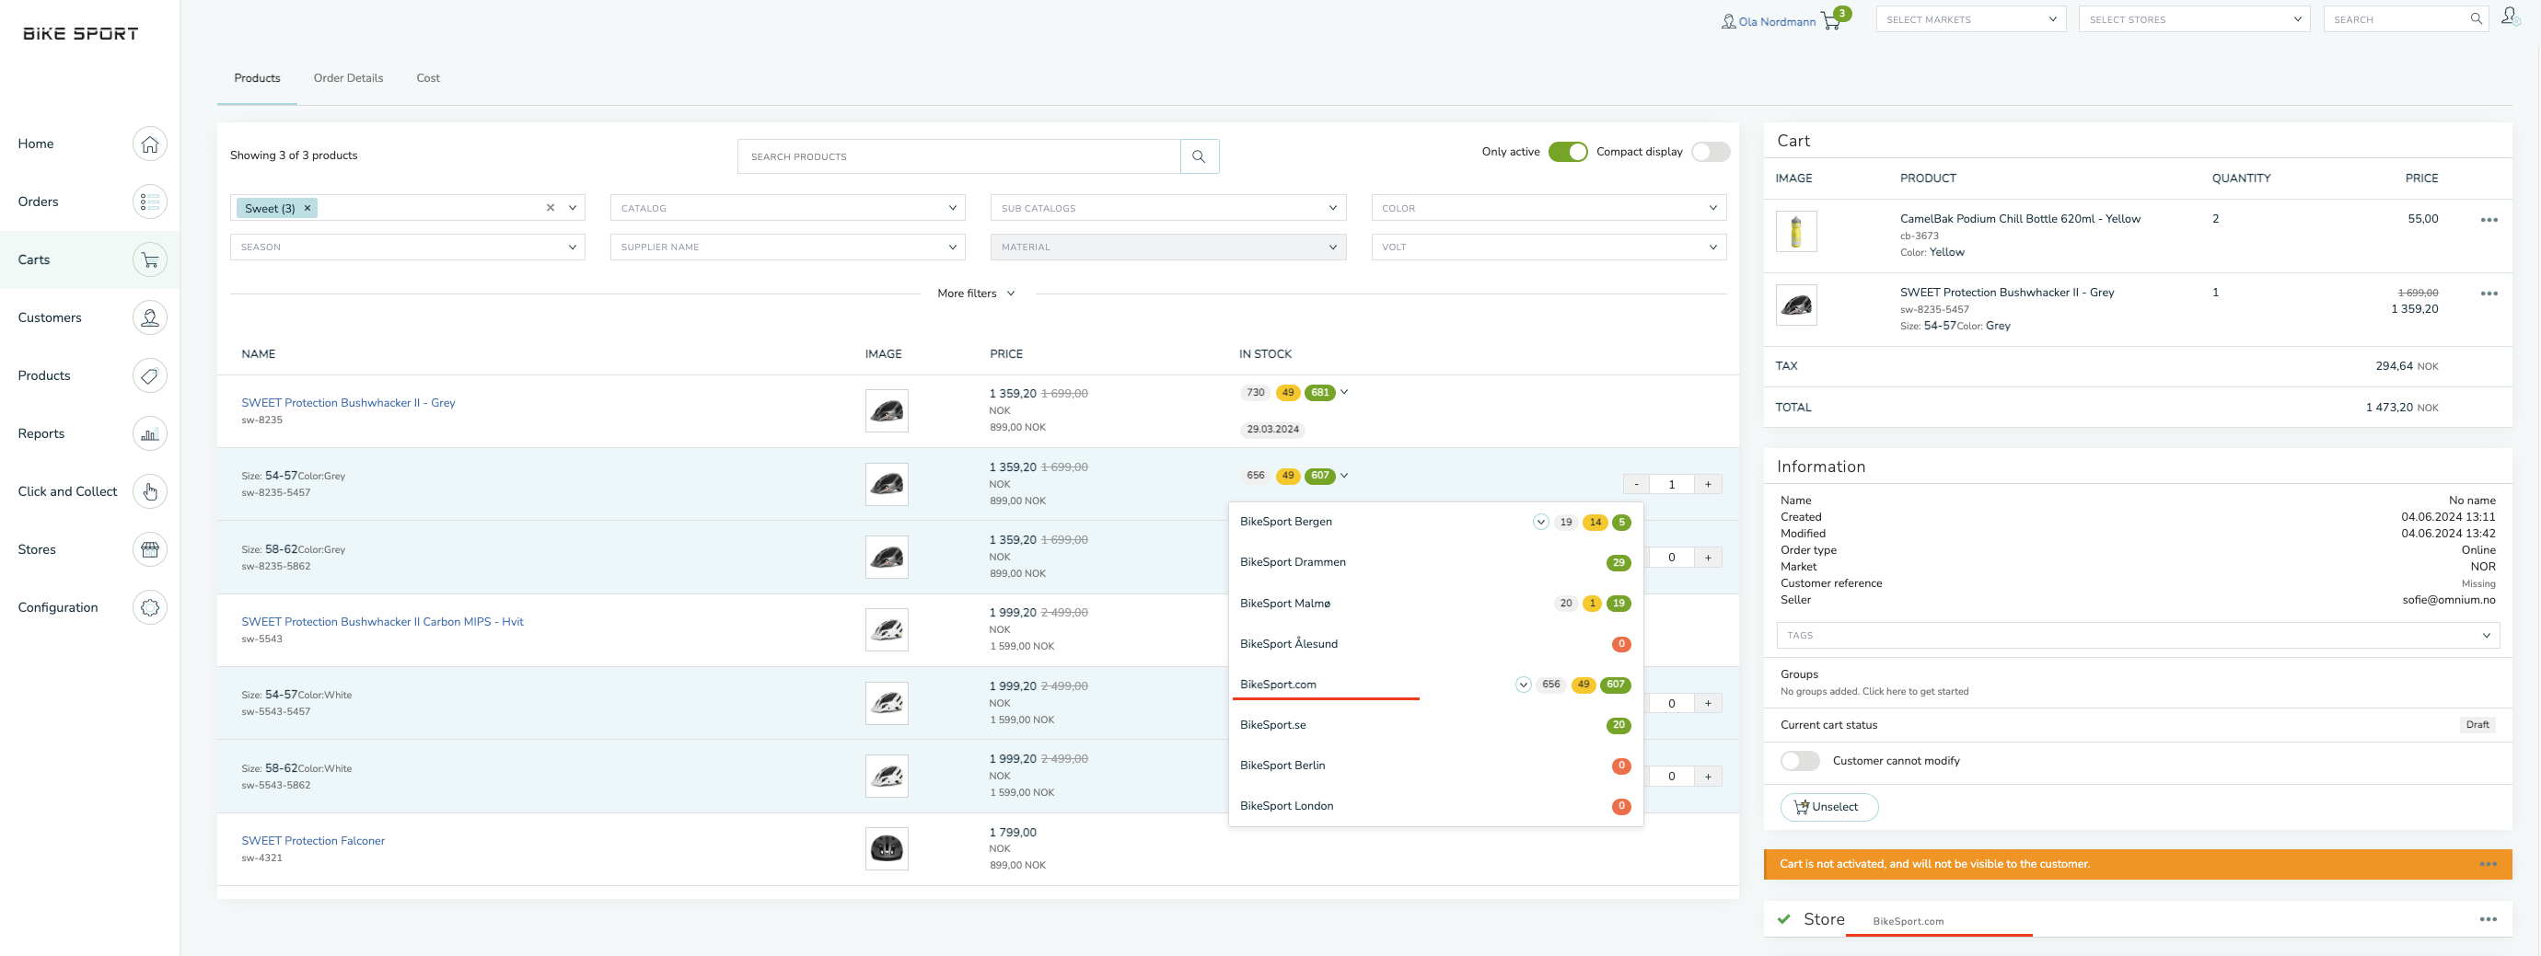The width and height of the screenshot is (2541, 956).
Task: Click the Bike Sport logo
Action: 81,33
